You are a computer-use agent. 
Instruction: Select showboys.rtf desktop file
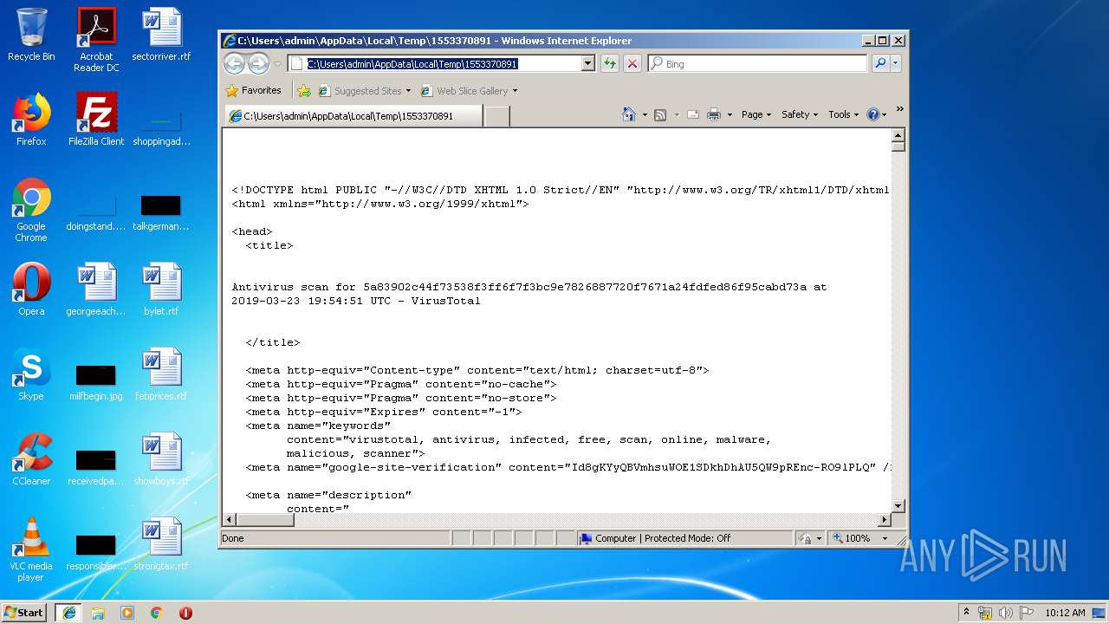tap(161, 459)
